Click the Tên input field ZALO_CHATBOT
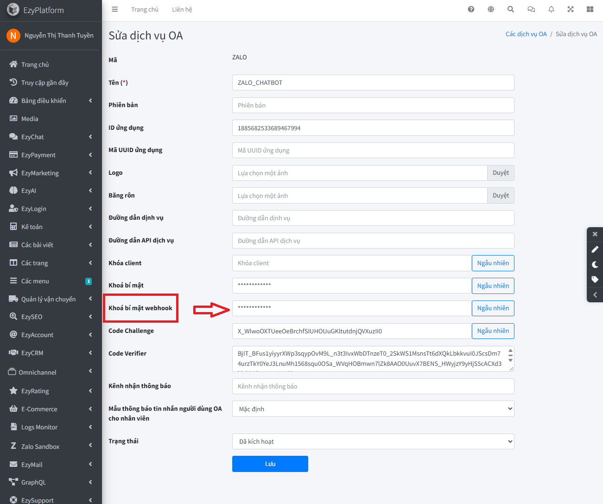 point(373,83)
